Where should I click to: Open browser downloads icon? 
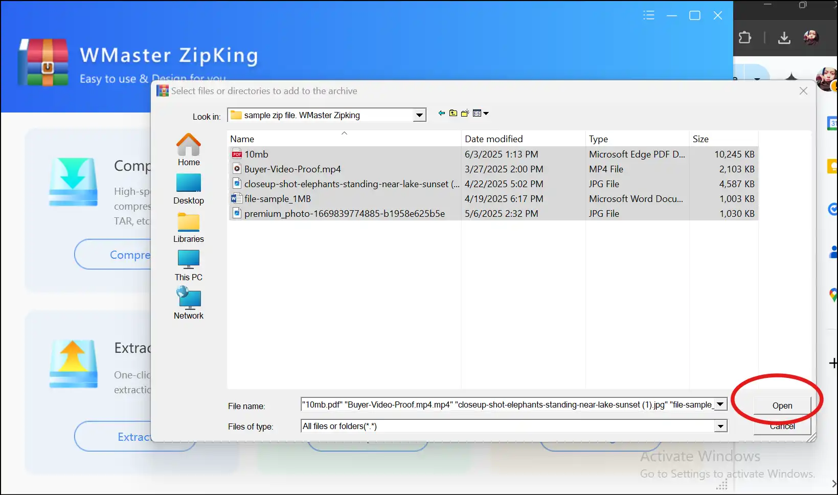pyautogui.click(x=784, y=37)
